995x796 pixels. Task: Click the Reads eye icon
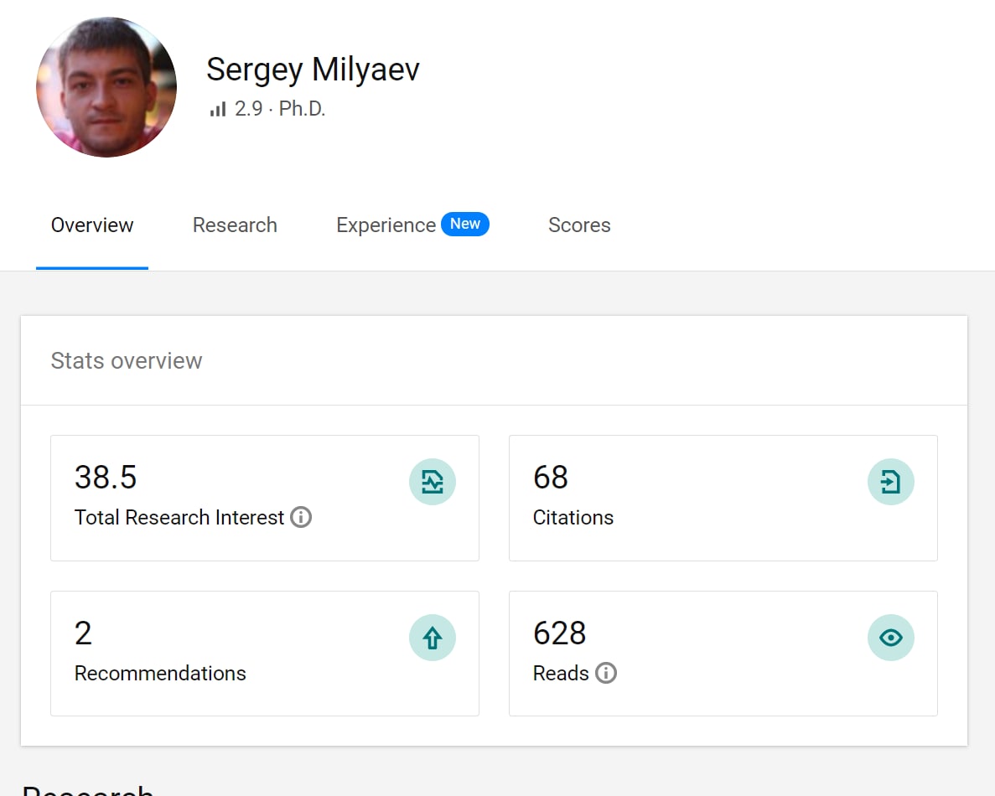(891, 638)
